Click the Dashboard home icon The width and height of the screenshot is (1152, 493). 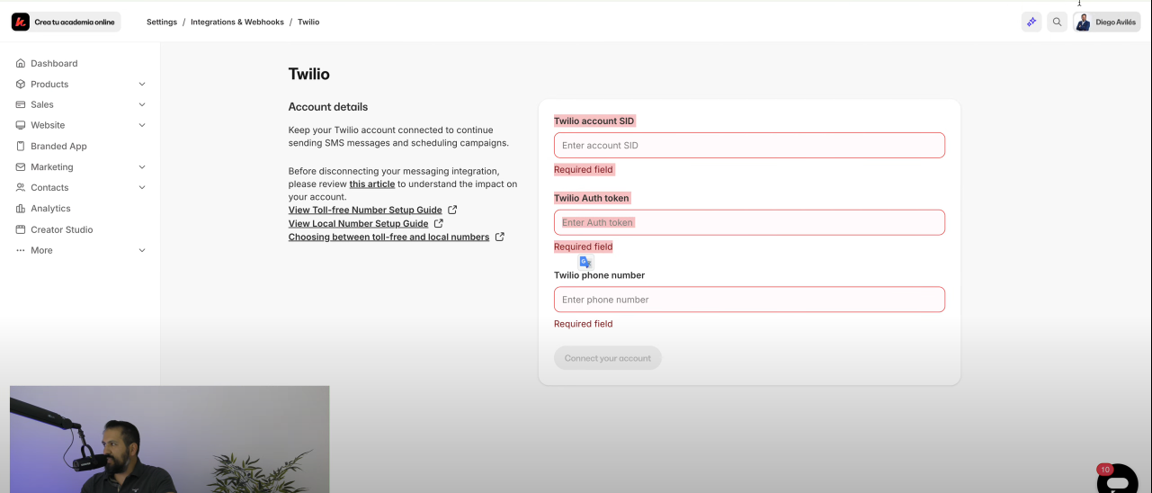tap(21, 63)
